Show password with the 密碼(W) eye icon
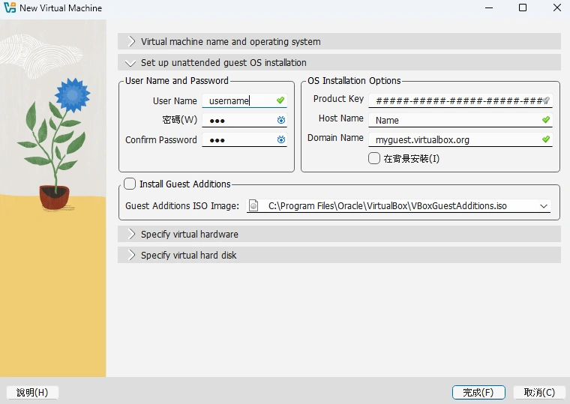 click(x=281, y=120)
